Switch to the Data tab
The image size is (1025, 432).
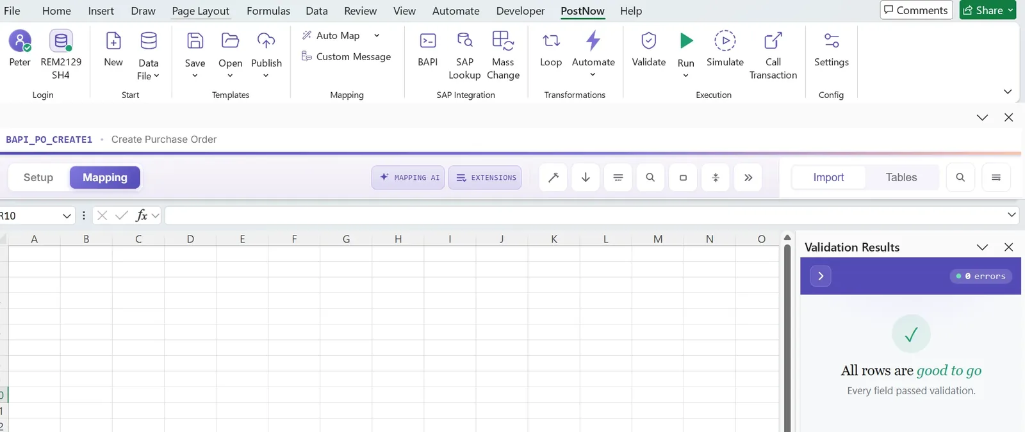click(x=316, y=11)
